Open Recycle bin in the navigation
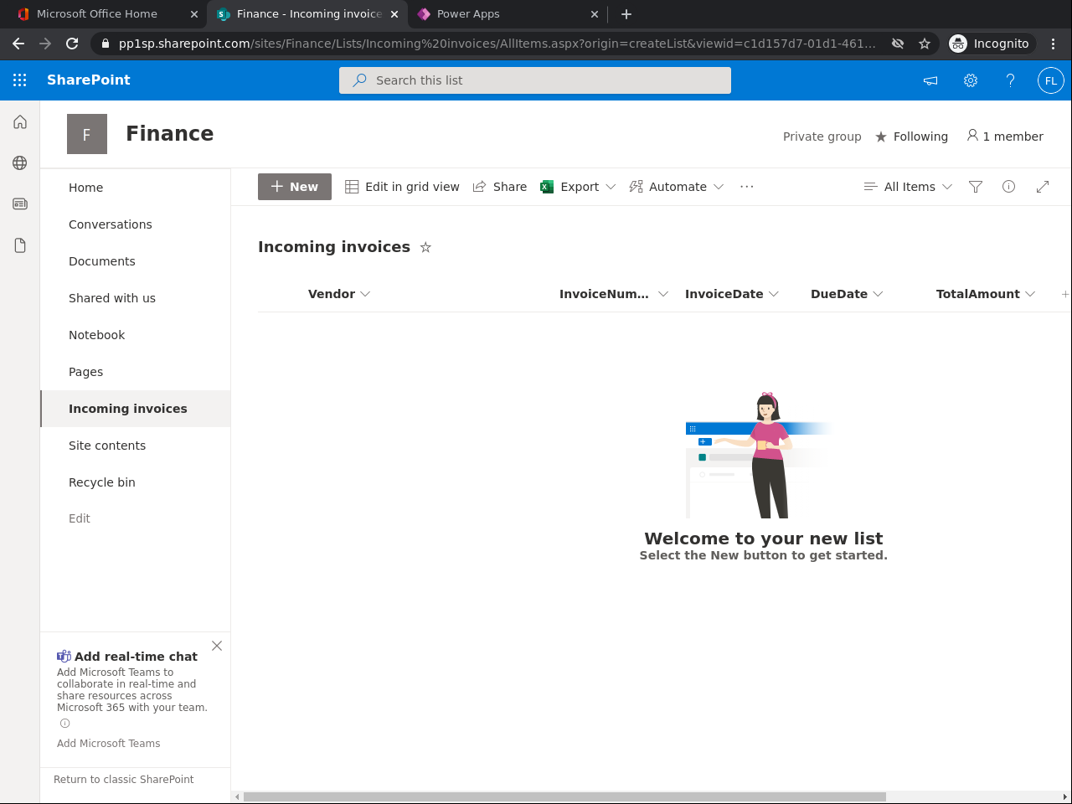1072x804 pixels. [x=102, y=482]
